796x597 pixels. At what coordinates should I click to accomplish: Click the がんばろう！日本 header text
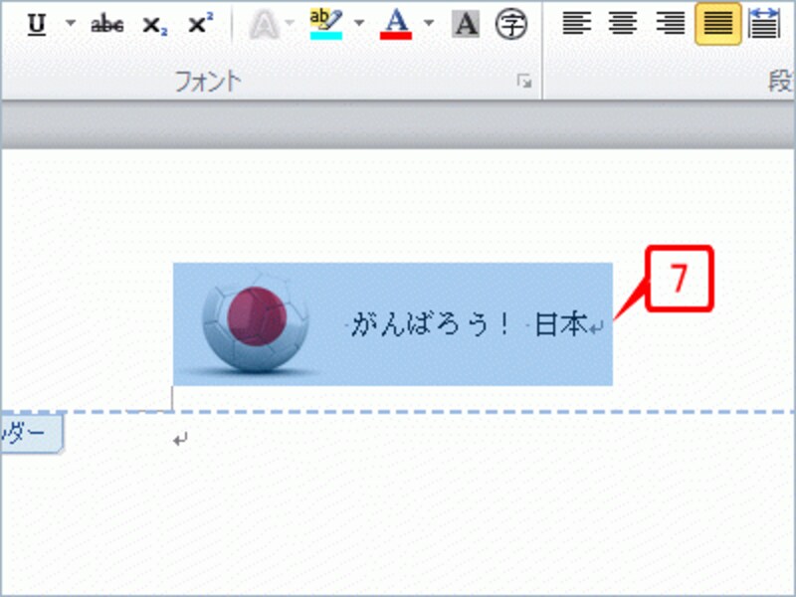tap(468, 324)
